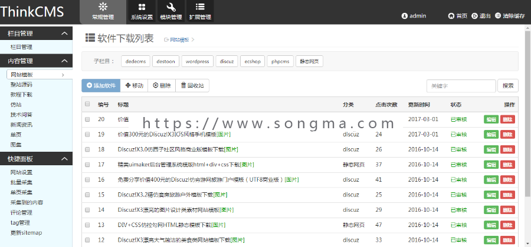This screenshot has height=247, width=531.
Task: Click red 删除 button for row 19
Action: pos(507,135)
